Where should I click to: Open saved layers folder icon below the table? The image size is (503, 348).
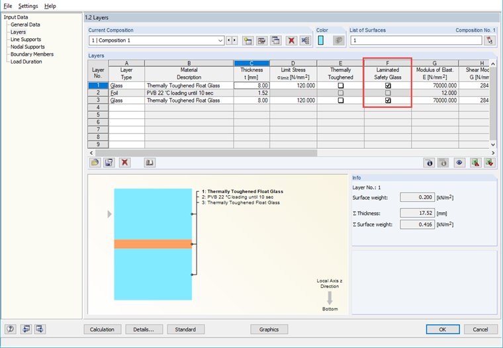[95, 163]
